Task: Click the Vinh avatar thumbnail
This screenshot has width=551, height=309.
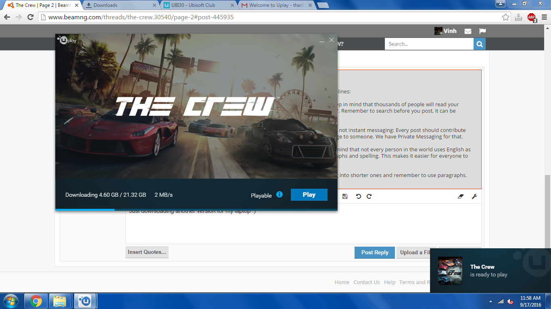Action: coord(438,31)
